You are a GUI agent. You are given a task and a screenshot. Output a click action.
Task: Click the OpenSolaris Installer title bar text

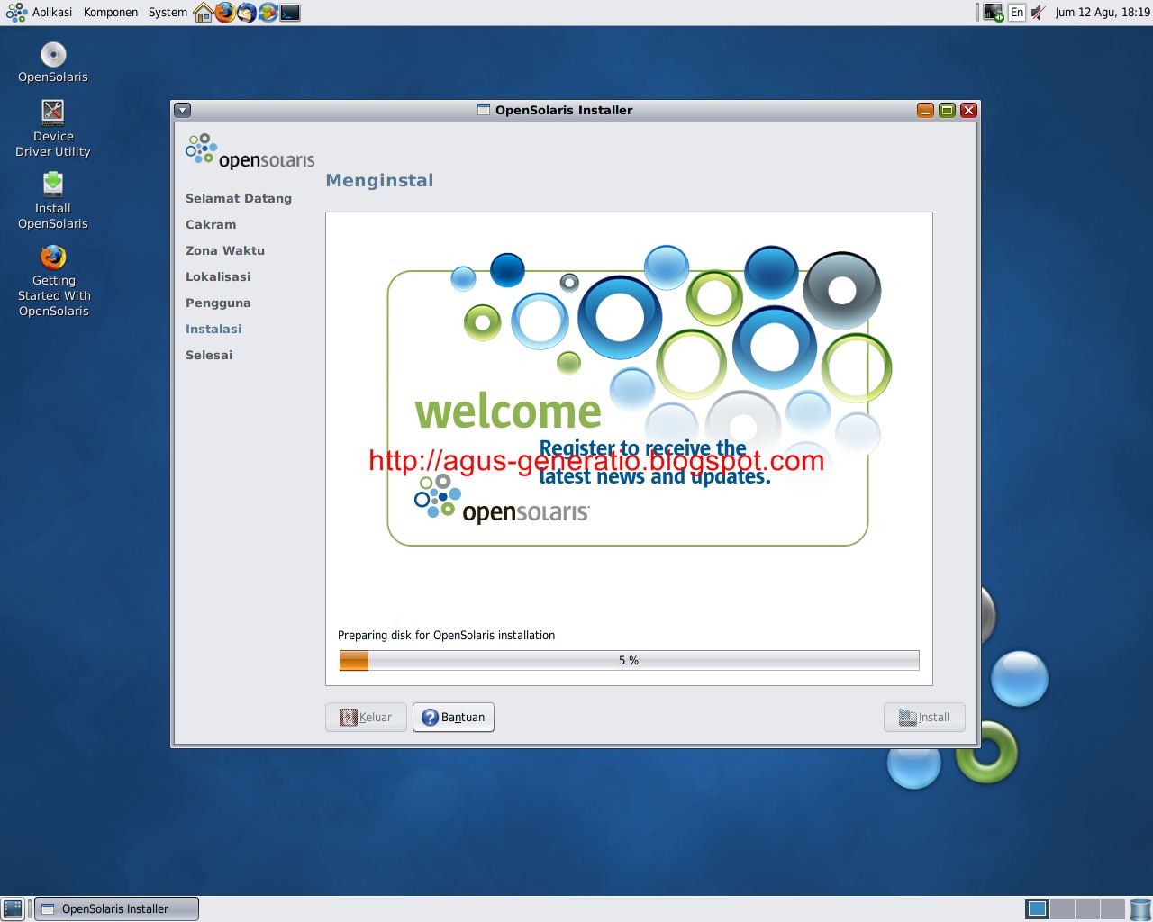[x=564, y=111]
